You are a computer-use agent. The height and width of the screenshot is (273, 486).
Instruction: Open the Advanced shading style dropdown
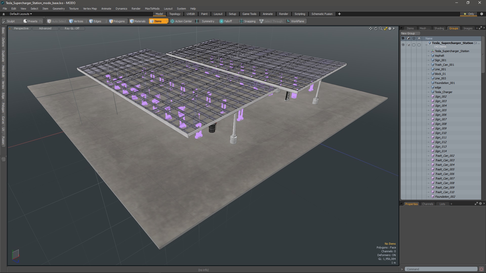click(45, 29)
